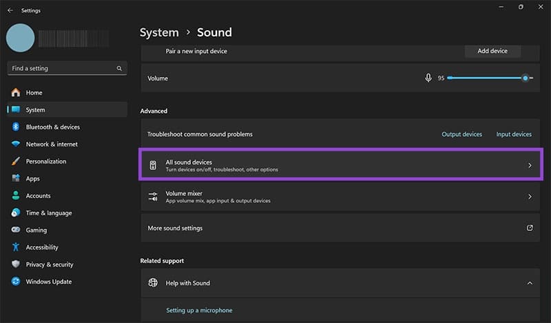Click the input volume slider thumb
Viewport: 551px width, 323px height.
click(x=526, y=78)
